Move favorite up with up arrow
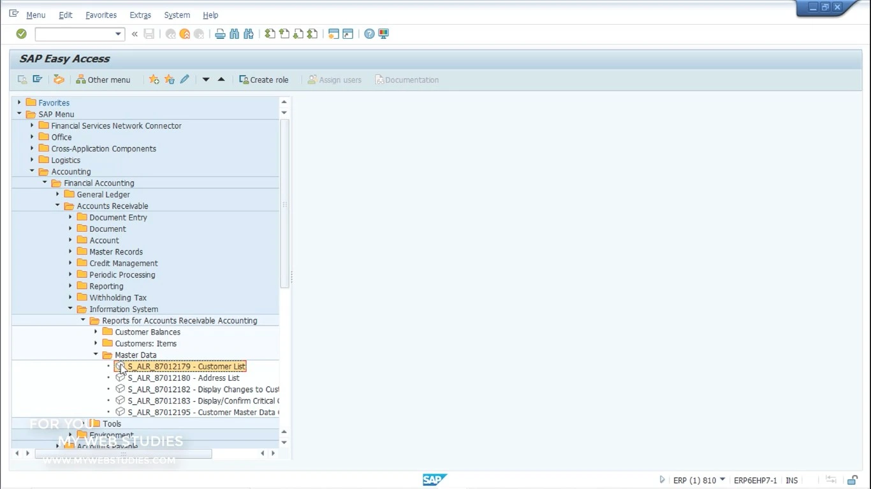The height and width of the screenshot is (489, 871). [x=221, y=80]
